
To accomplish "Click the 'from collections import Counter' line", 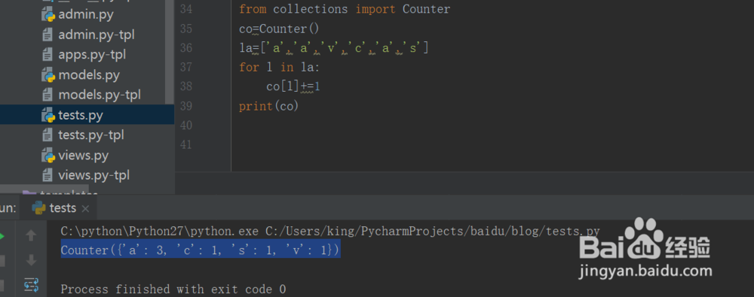I will 345,9.
